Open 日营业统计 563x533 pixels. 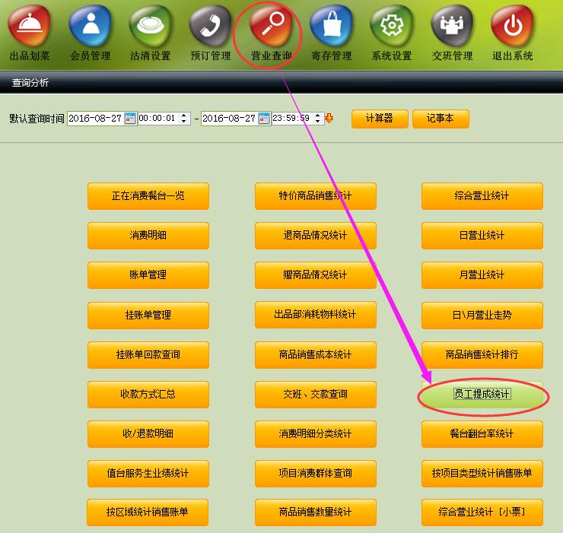[482, 236]
